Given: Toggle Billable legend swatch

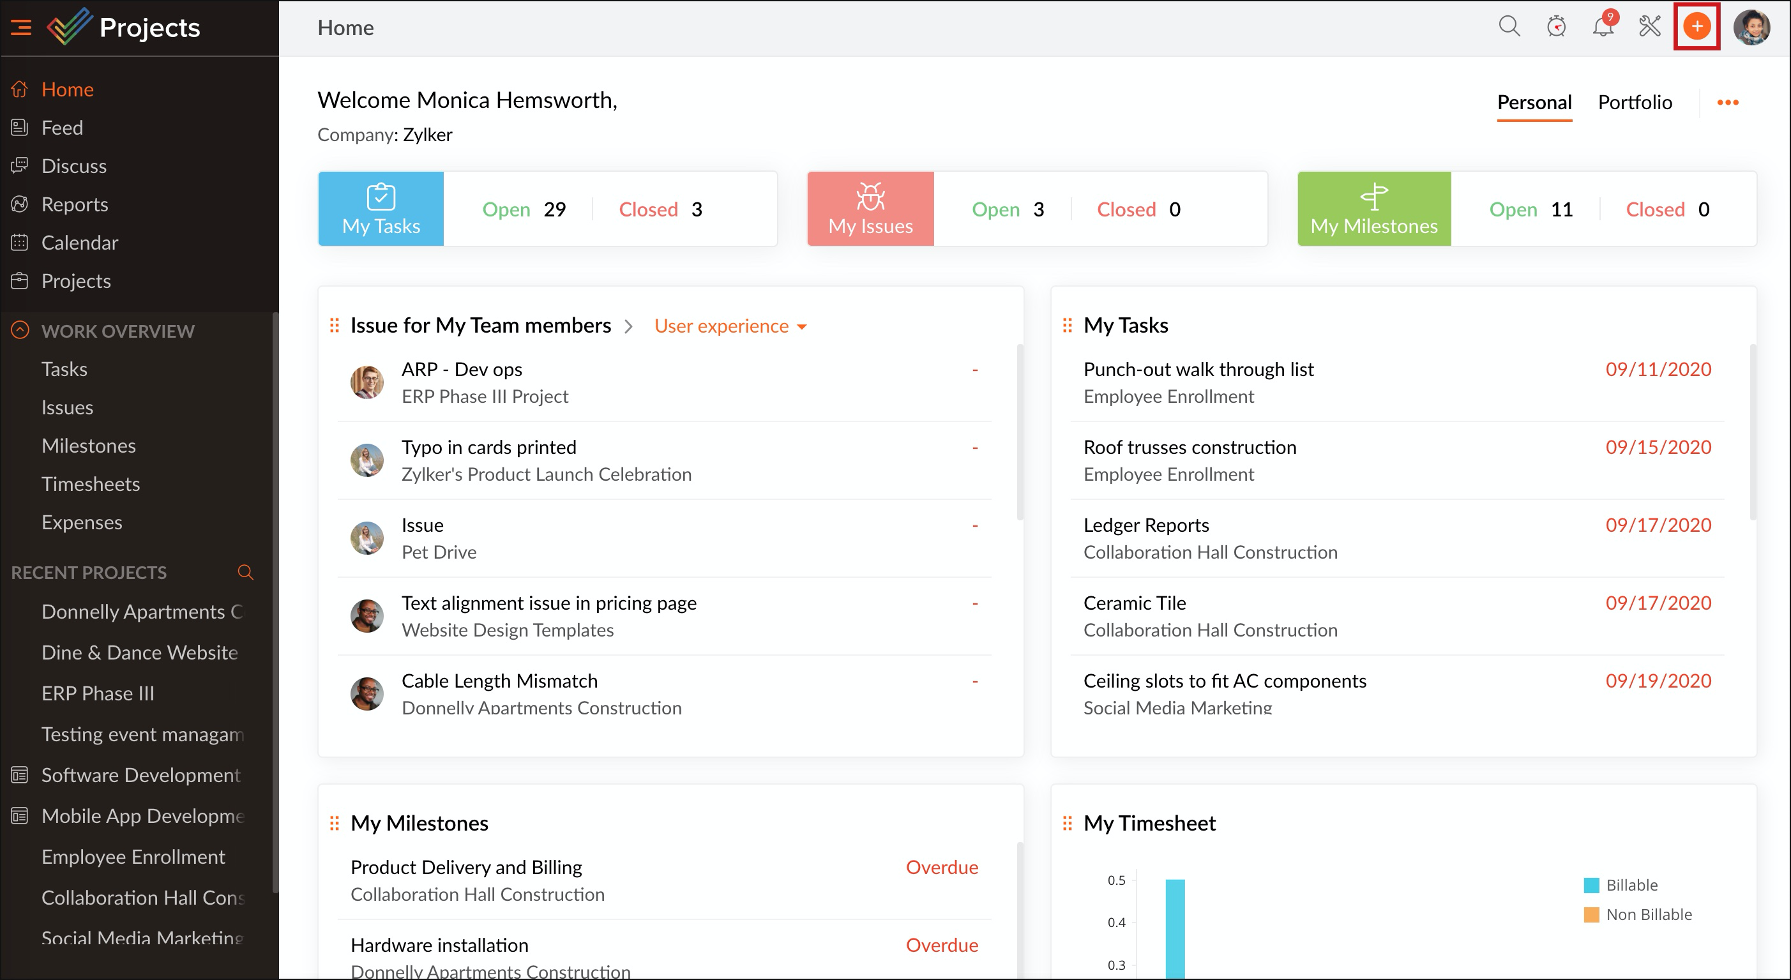Looking at the screenshot, I should coord(1591,885).
